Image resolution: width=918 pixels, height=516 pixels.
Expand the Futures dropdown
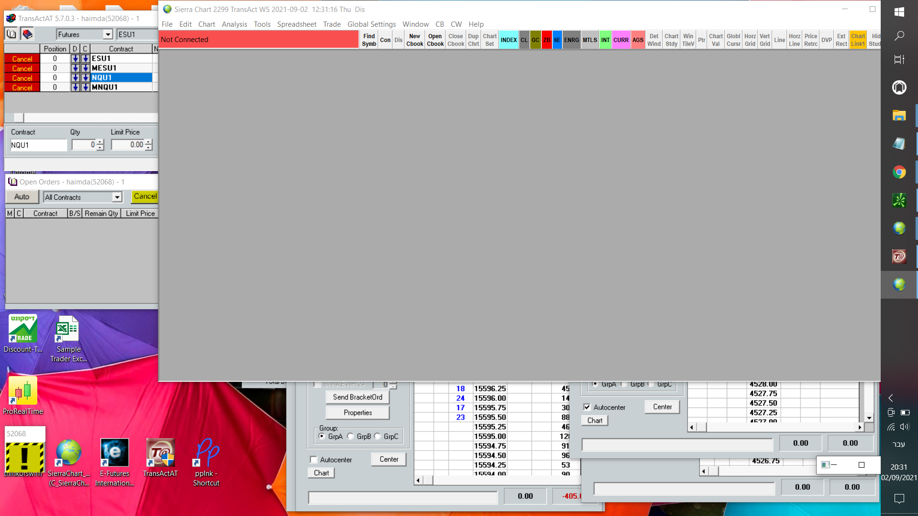coord(108,34)
